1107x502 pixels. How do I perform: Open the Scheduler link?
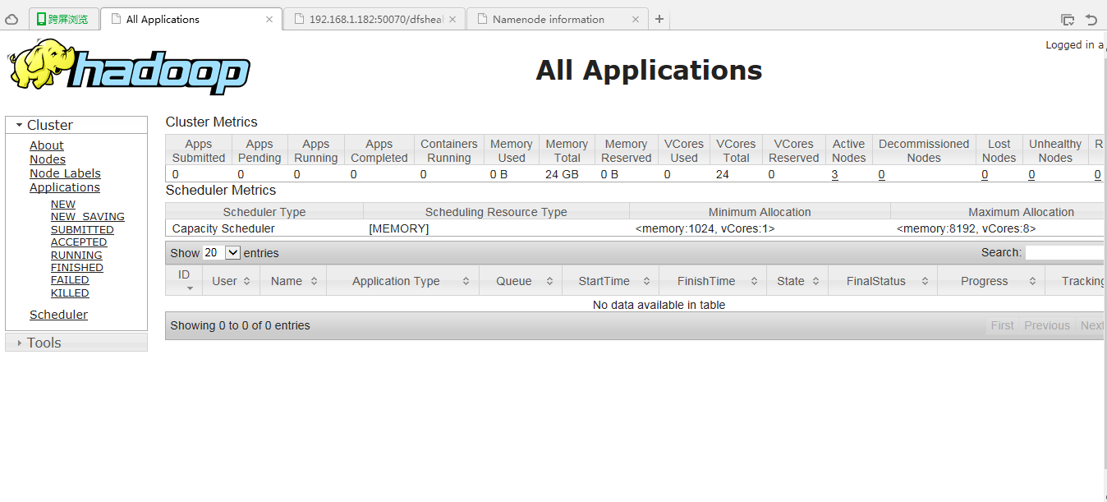click(x=58, y=315)
